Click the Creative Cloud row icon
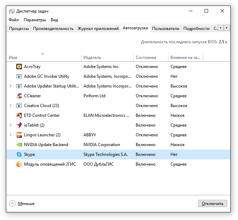The width and height of the screenshot is (238, 220). tap(19, 106)
